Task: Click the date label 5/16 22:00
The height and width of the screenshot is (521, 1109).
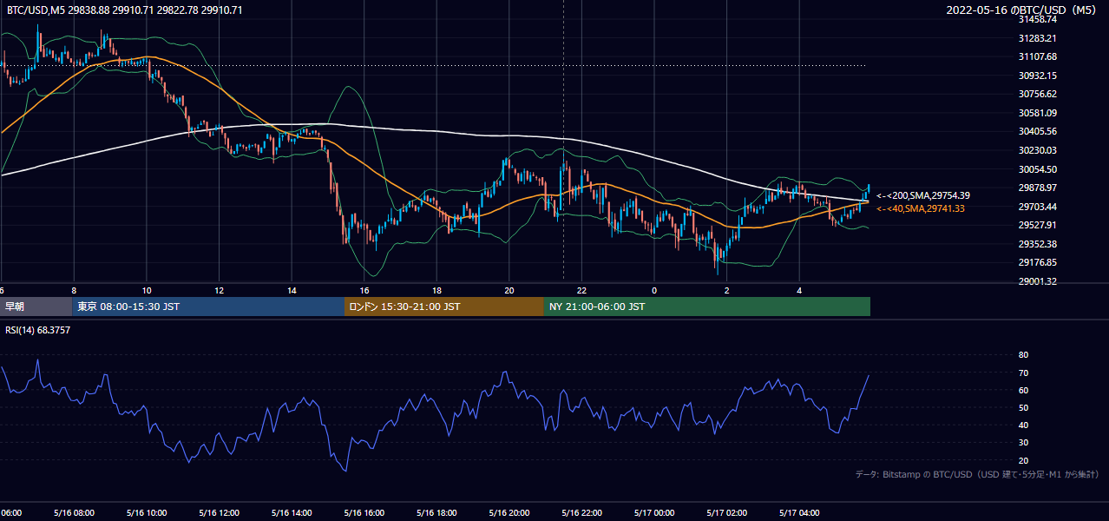Action: point(581,512)
